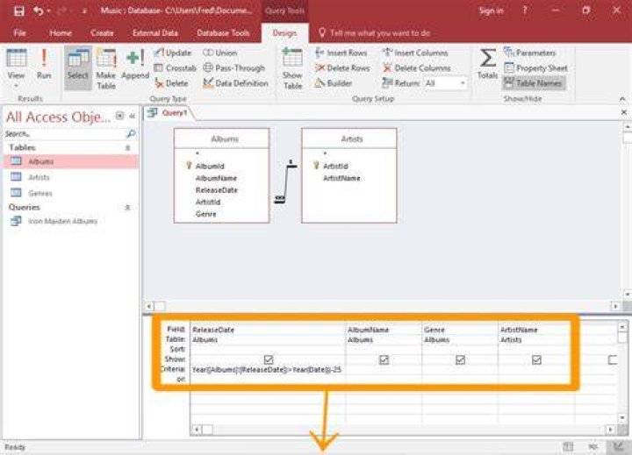Image resolution: width=632 pixels, height=455 pixels.
Task: Uncheck Show box for ArtistName column
Action: click(536, 359)
